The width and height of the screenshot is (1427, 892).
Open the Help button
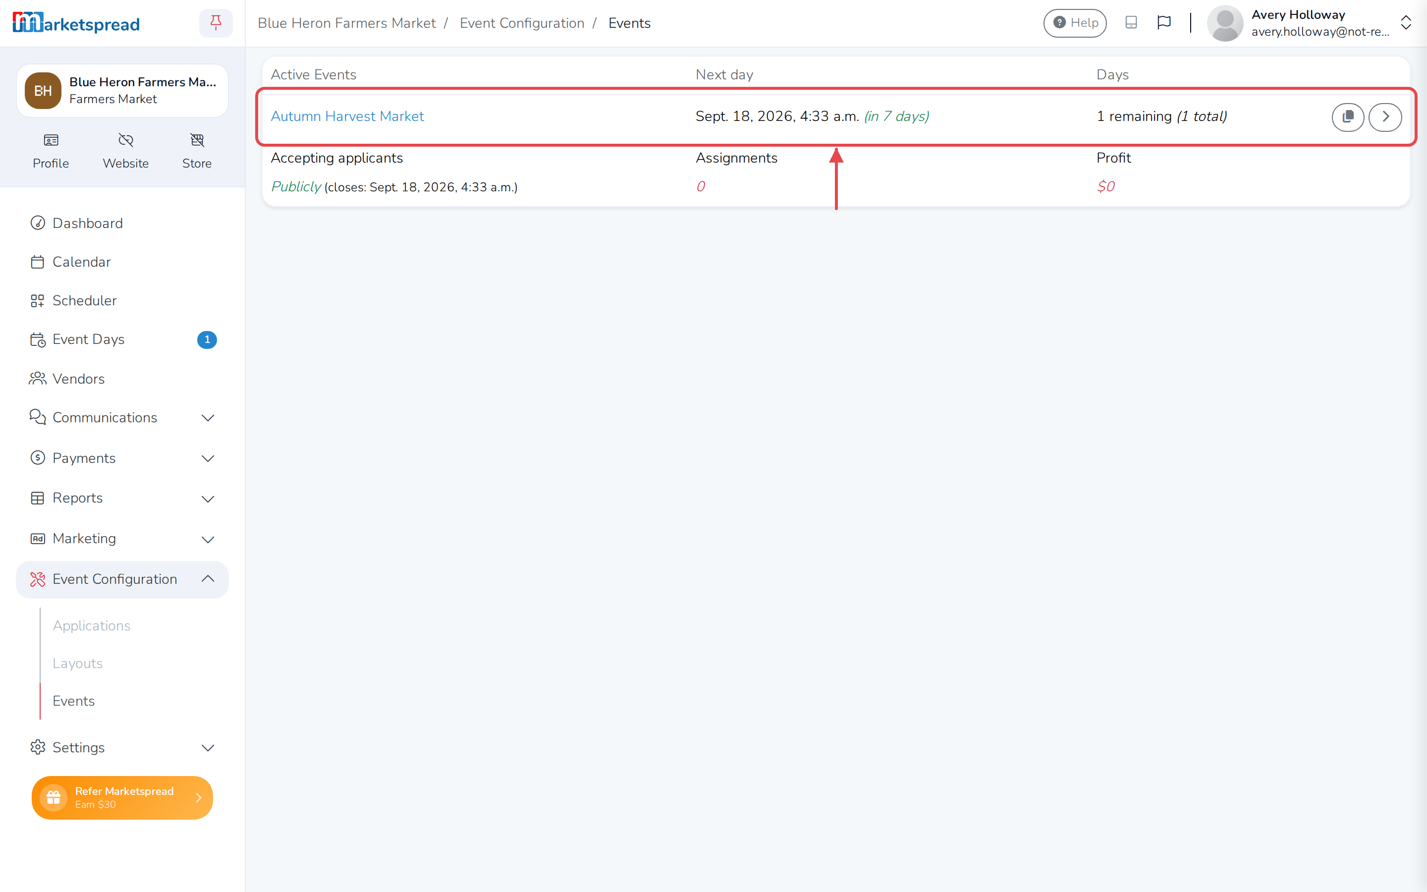[1075, 23]
